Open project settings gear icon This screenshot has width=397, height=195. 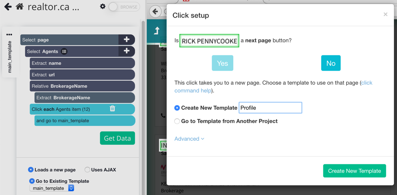[103, 7]
